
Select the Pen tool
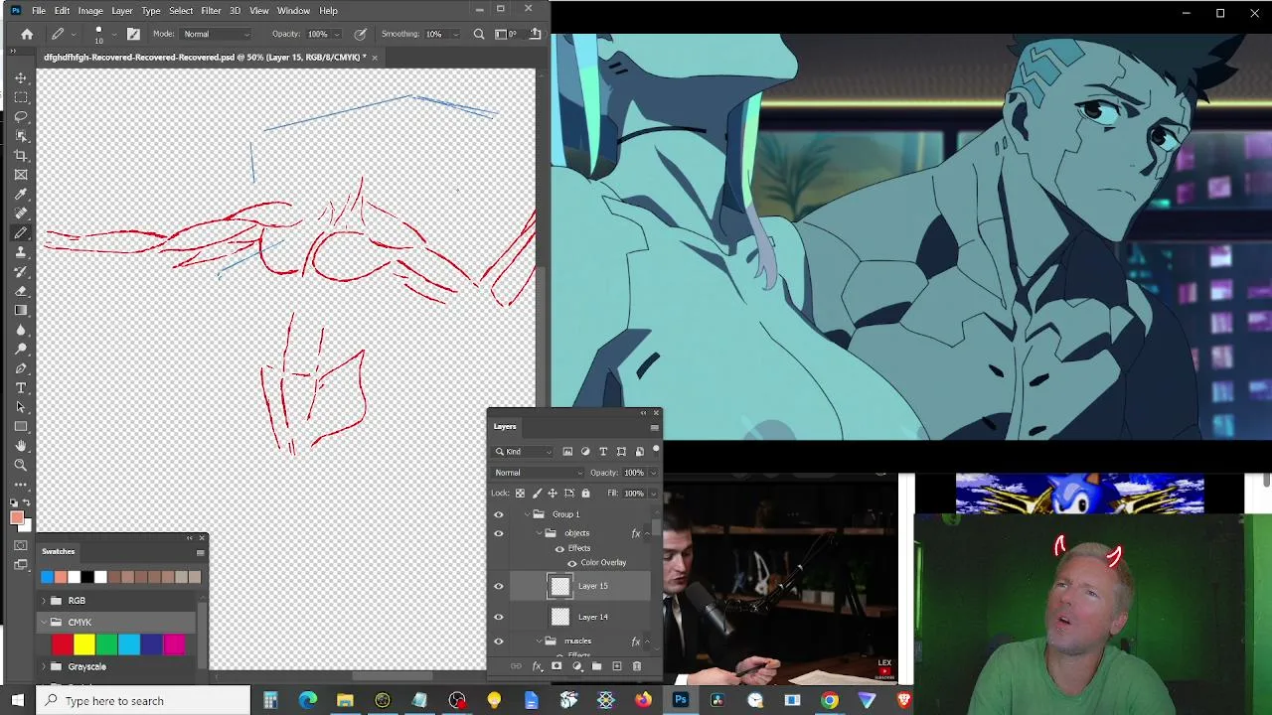pos(21,368)
